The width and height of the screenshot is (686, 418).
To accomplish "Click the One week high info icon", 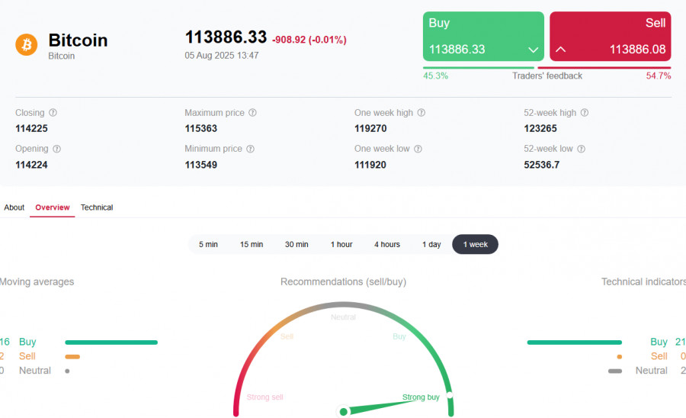I will pyautogui.click(x=422, y=112).
